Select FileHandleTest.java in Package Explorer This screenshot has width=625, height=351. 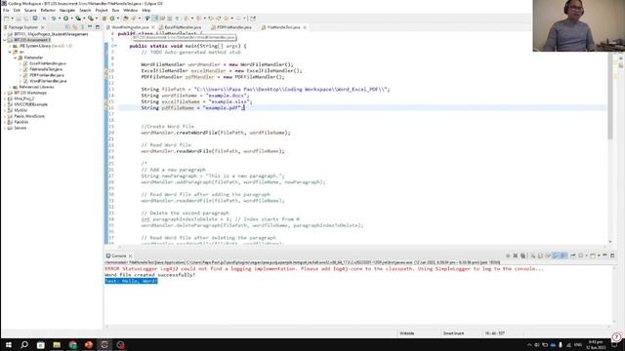tap(46, 69)
